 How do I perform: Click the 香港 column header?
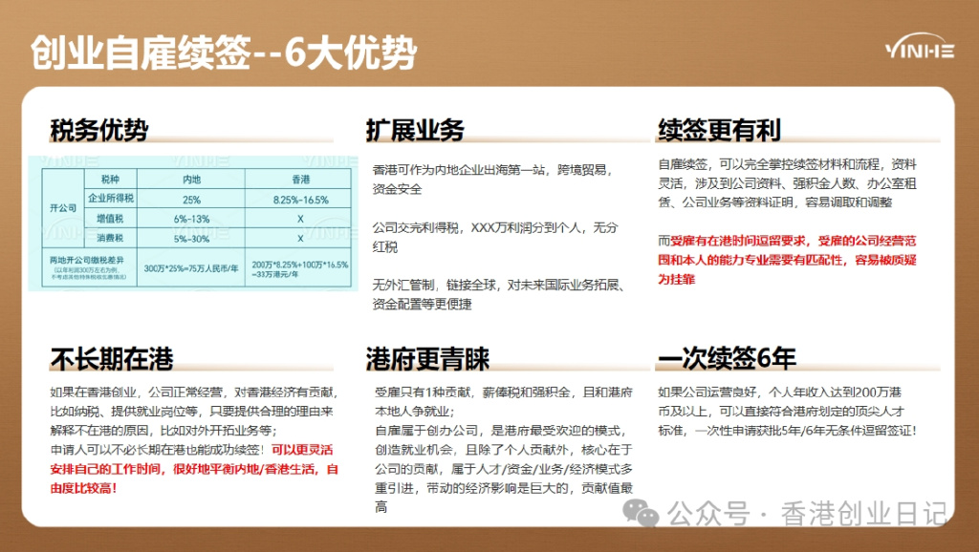(300, 179)
